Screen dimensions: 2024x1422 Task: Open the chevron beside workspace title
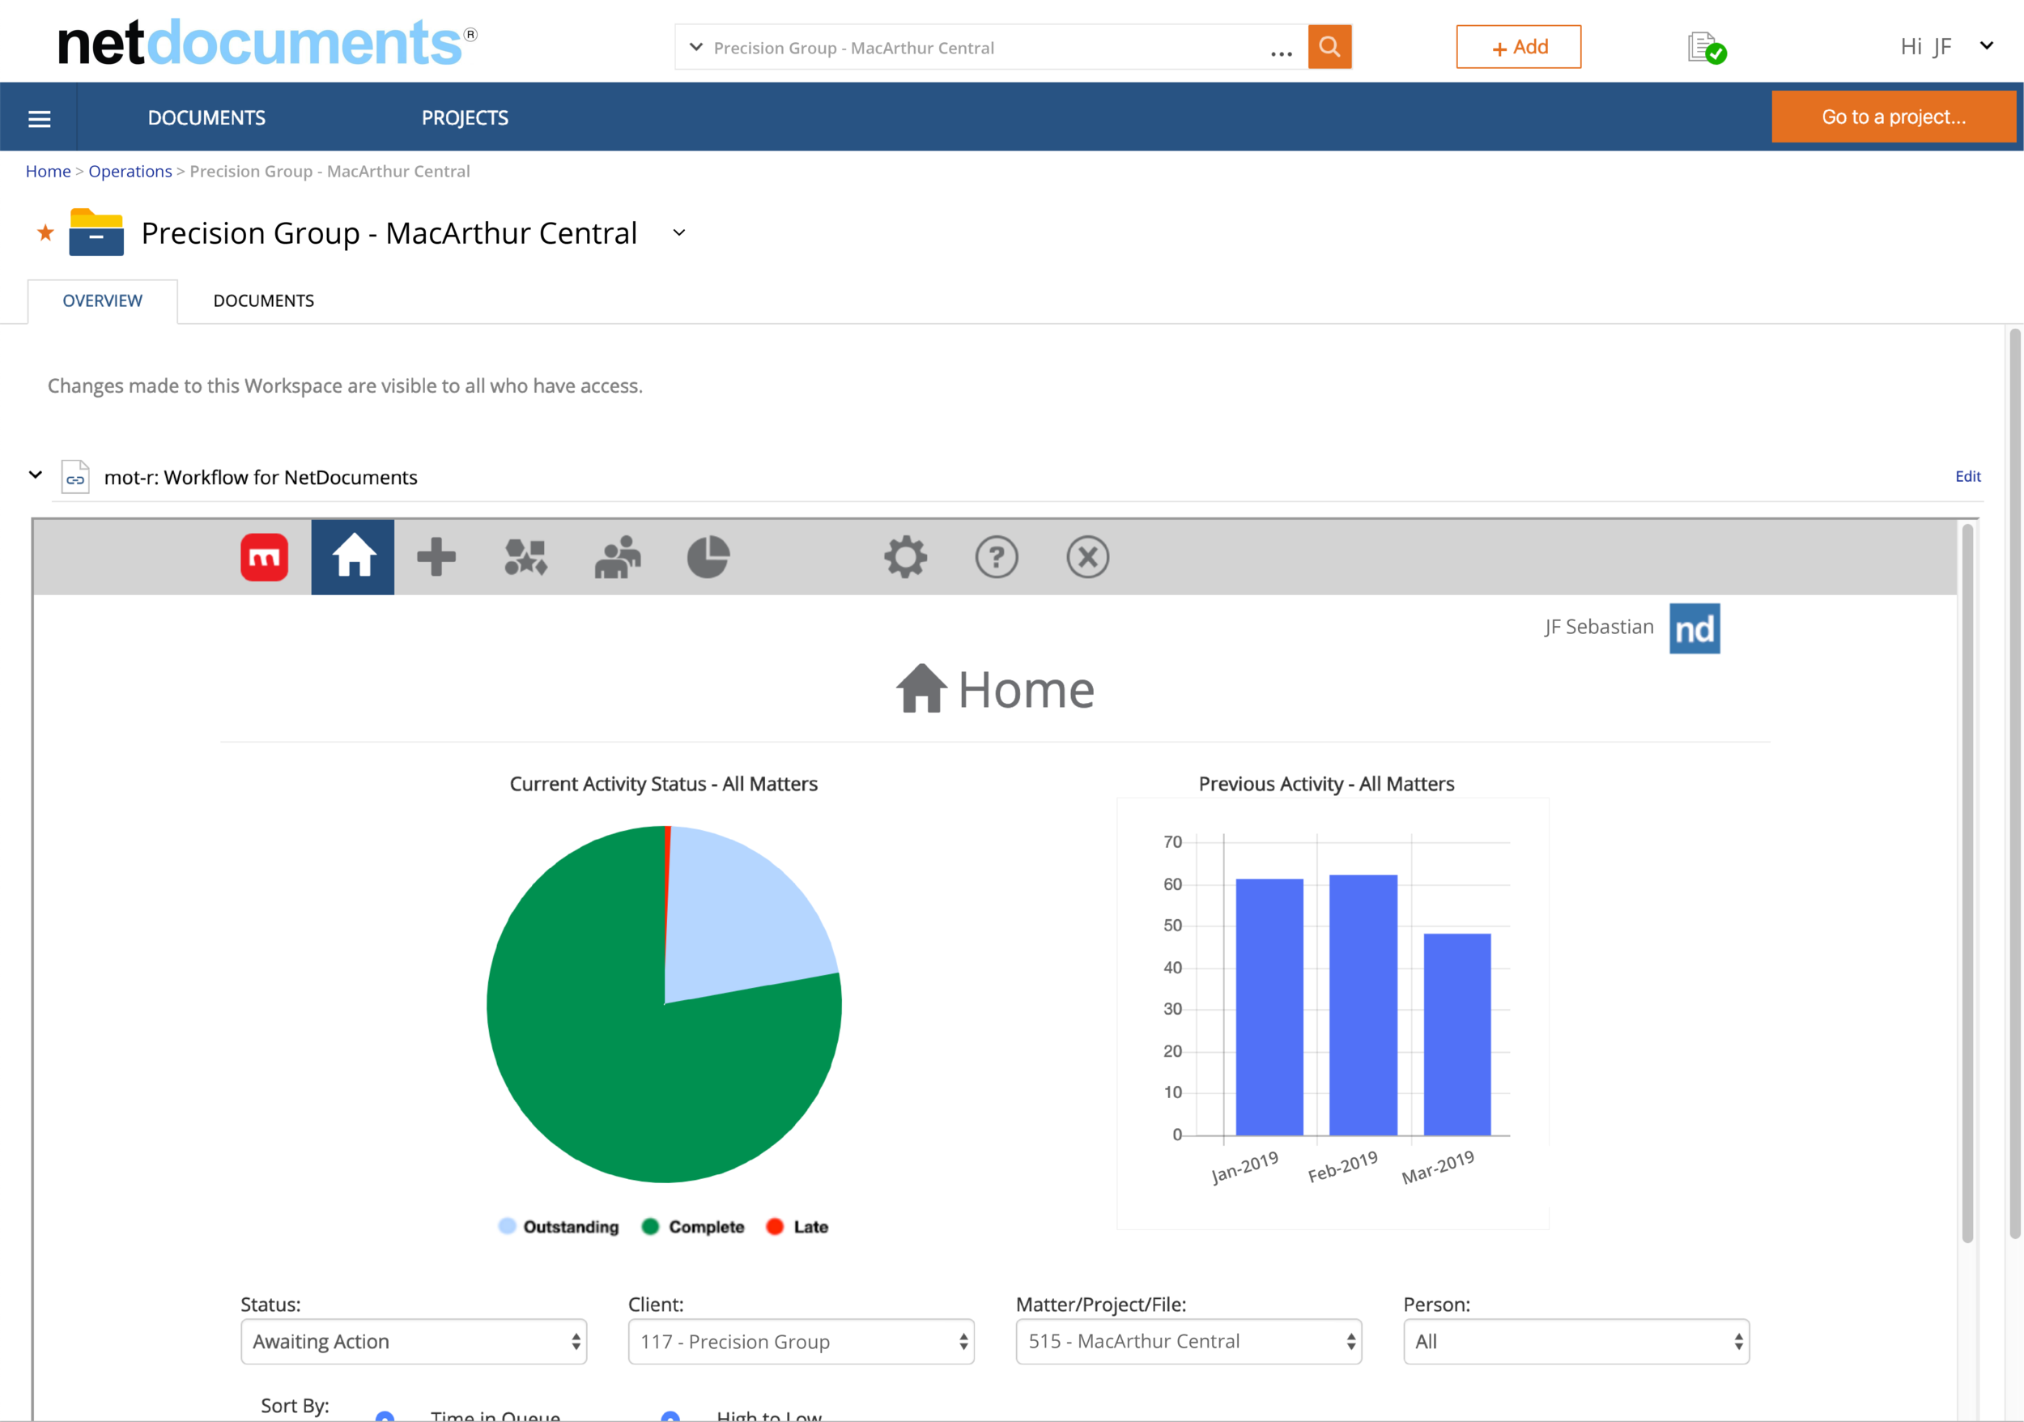(x=678, y=232)
